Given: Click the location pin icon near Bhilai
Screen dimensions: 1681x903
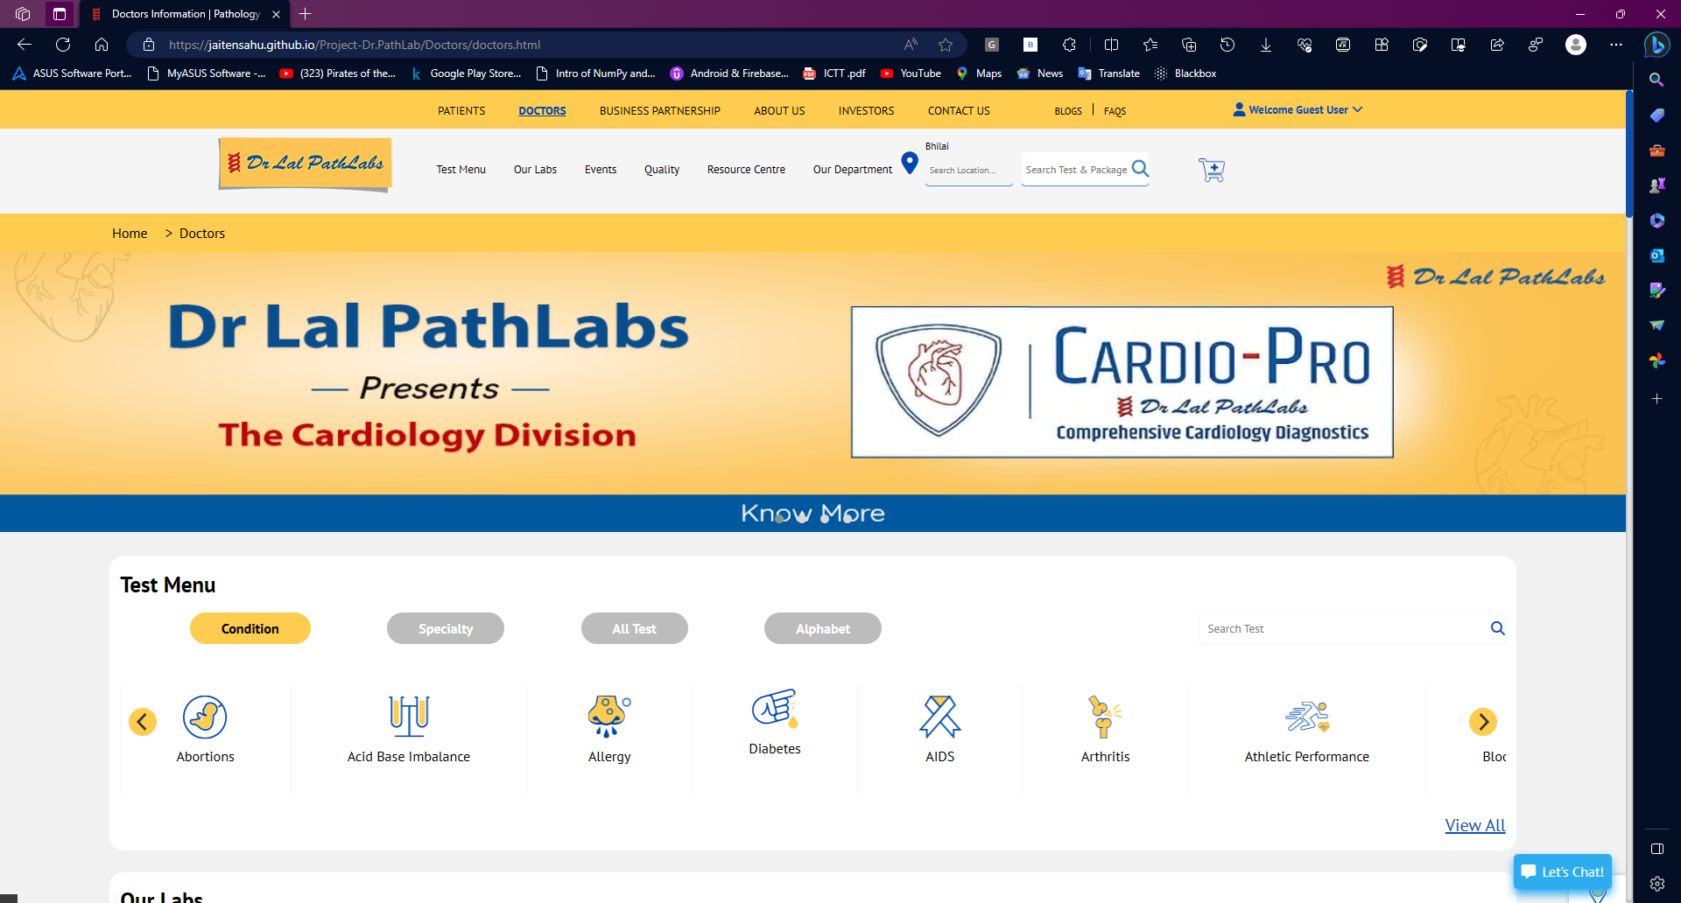Looking at the screenshot, I should pyautogui.click(x=910, y=163).
